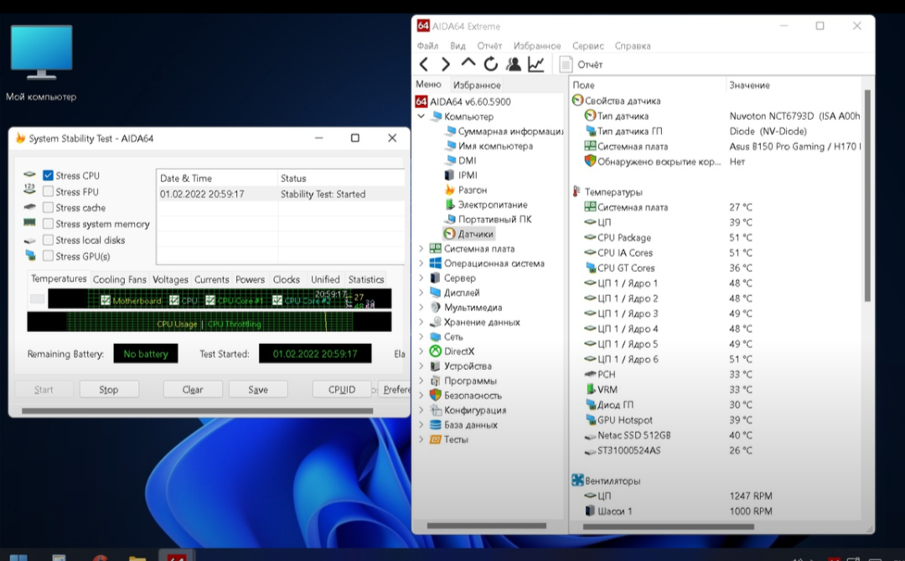
Task: Stop the stability test
Action: 108,389
